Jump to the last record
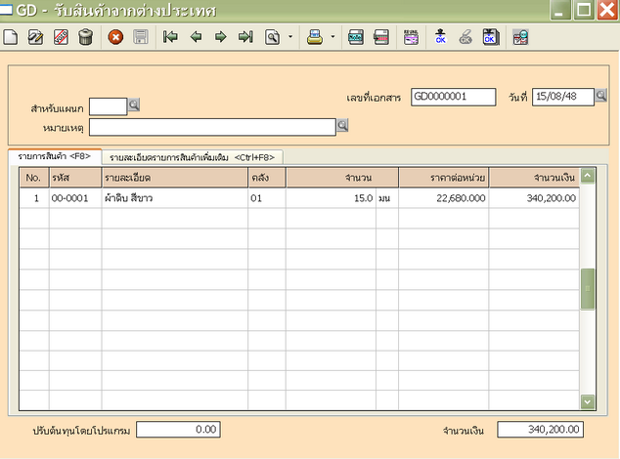This screenshot has height=459, width=620. click(245, 38)
